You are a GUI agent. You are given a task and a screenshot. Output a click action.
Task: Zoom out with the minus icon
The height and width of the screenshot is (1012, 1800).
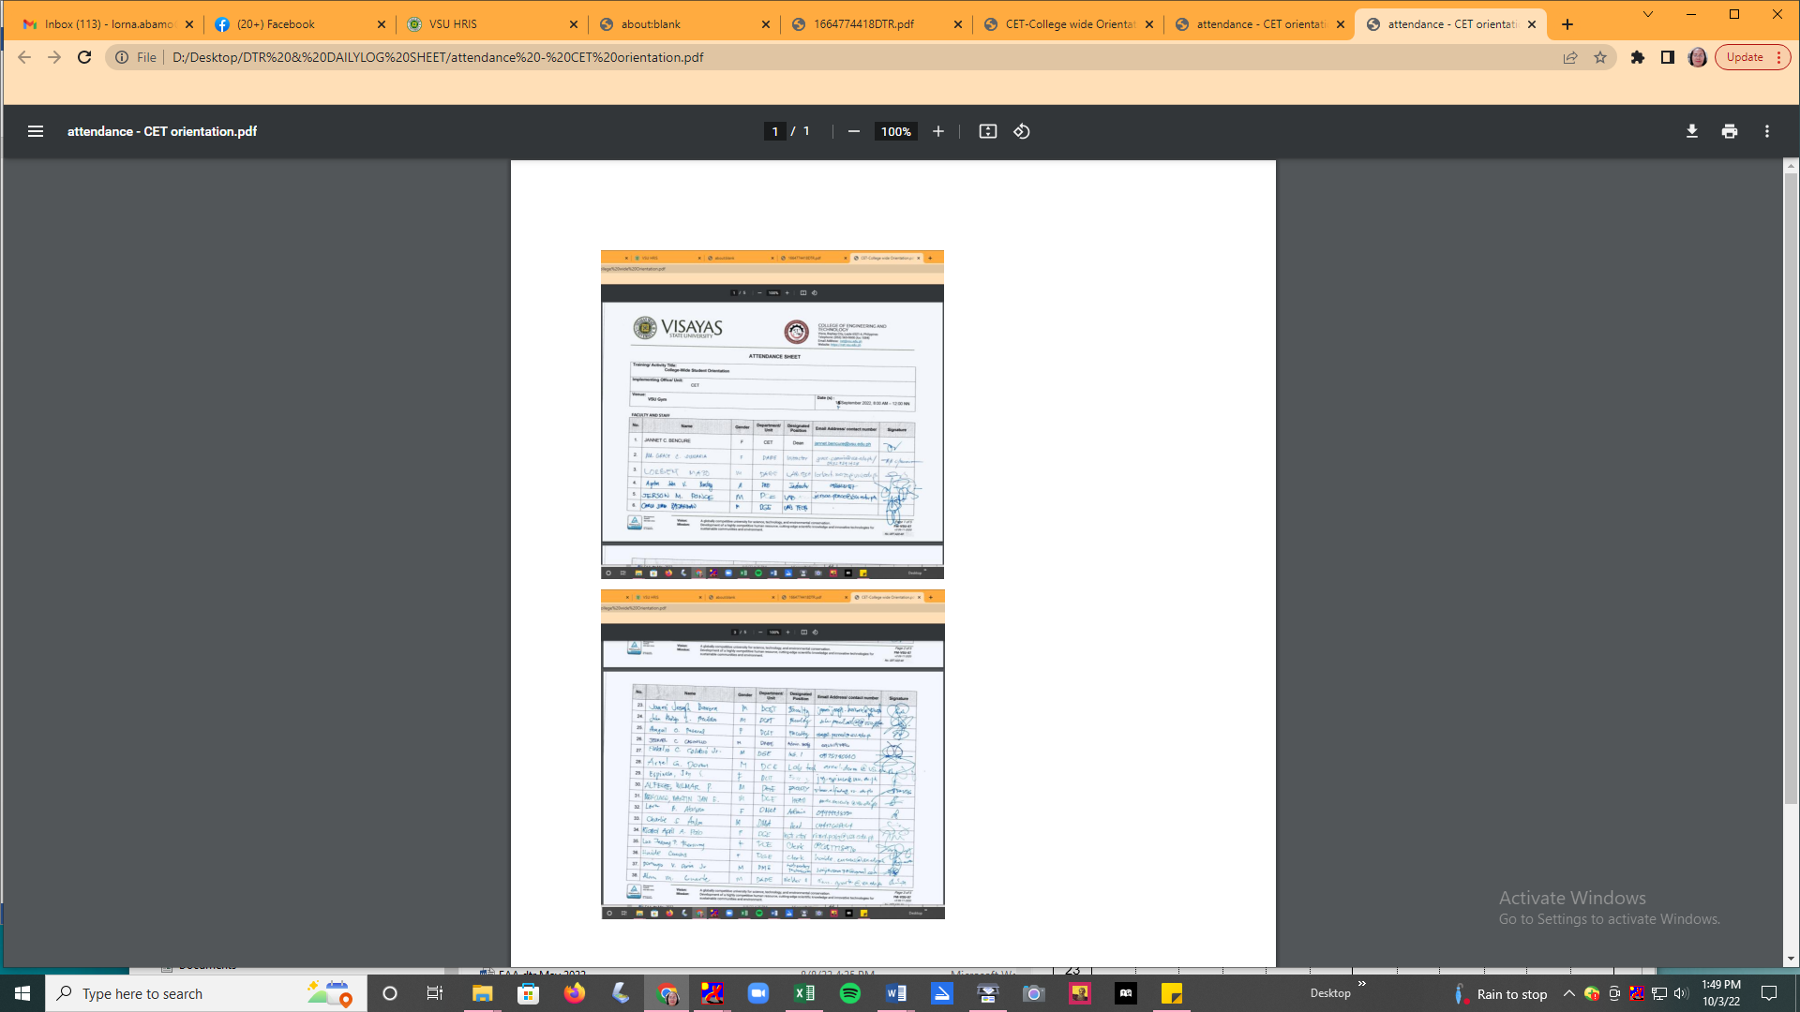853,131
